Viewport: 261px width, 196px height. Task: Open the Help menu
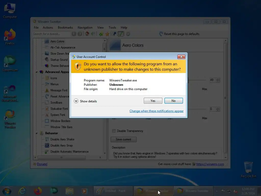[124, 28]
